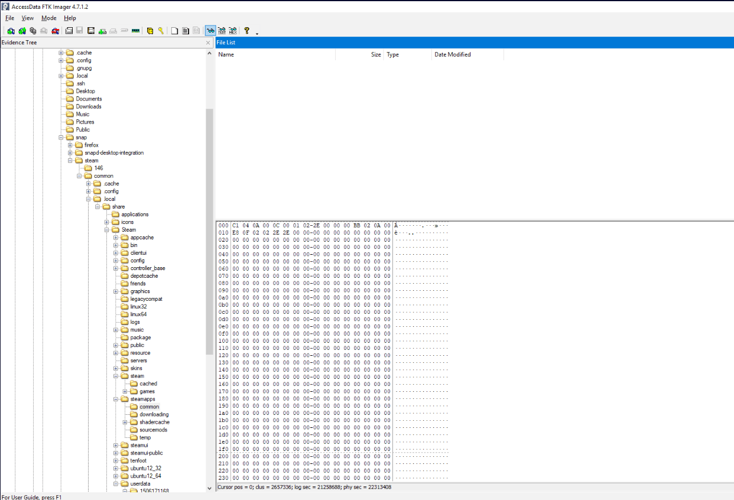
Task: Toggle automatic file view mode (glasses icon)
Action: pos(210,31)
